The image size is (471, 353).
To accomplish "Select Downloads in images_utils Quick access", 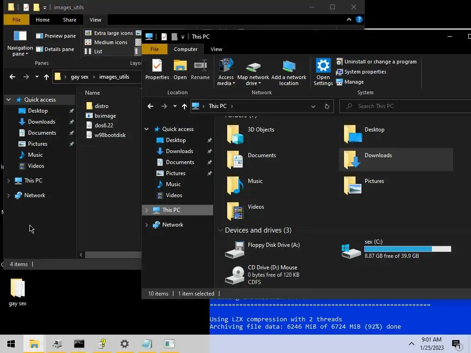I will coord(41,122).
